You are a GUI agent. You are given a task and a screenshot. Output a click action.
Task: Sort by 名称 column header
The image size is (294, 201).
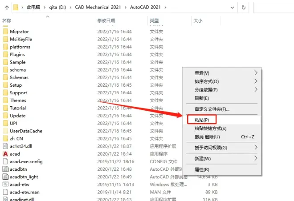click(x=7, y=20)
